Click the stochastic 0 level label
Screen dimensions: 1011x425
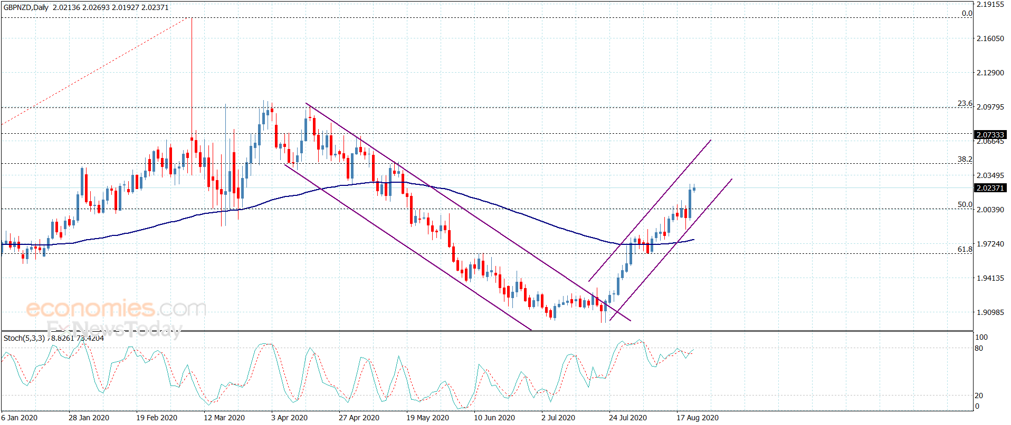tap(977, 406)
